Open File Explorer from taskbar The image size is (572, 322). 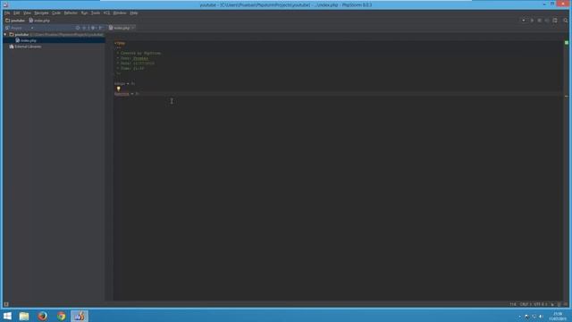[24, 316]
